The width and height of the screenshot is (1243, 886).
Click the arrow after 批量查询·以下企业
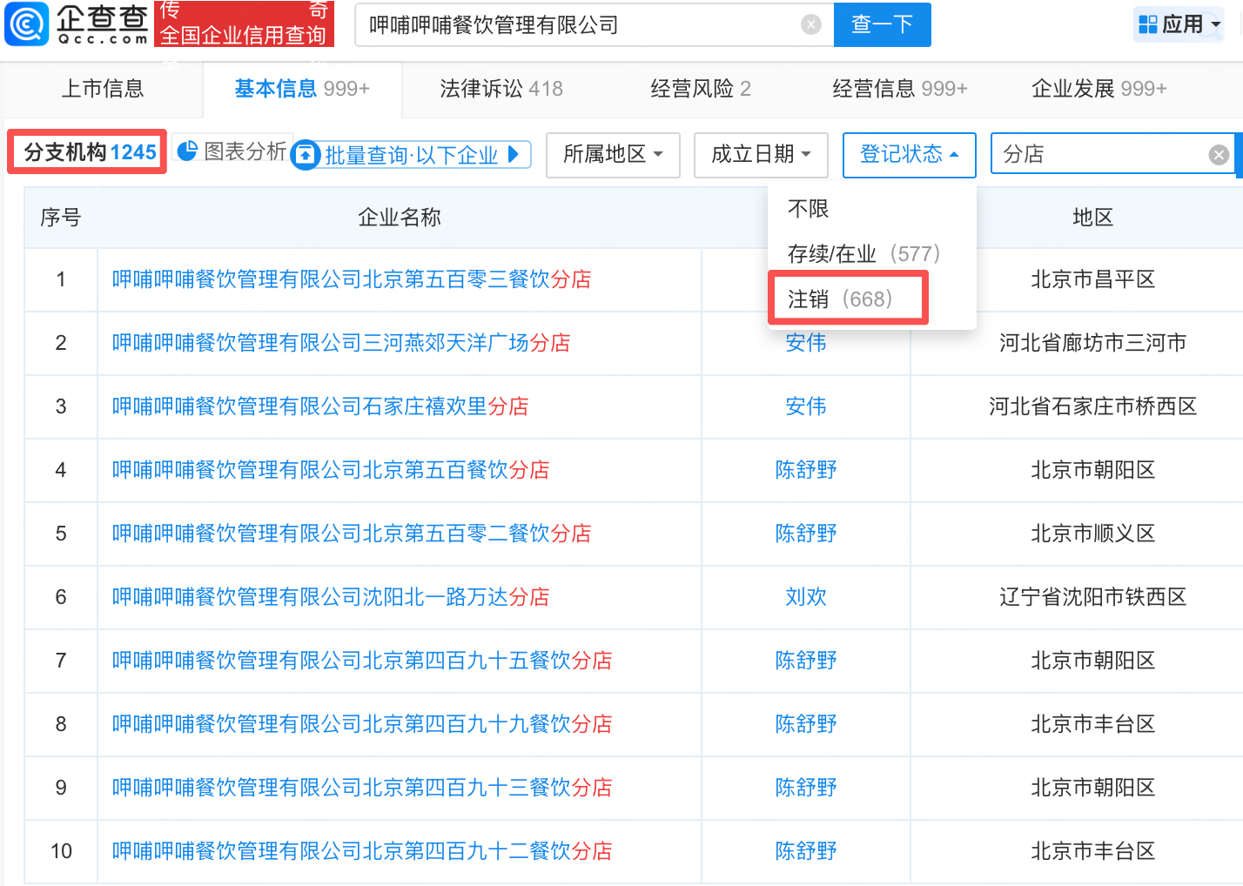(x=514, y=154)
